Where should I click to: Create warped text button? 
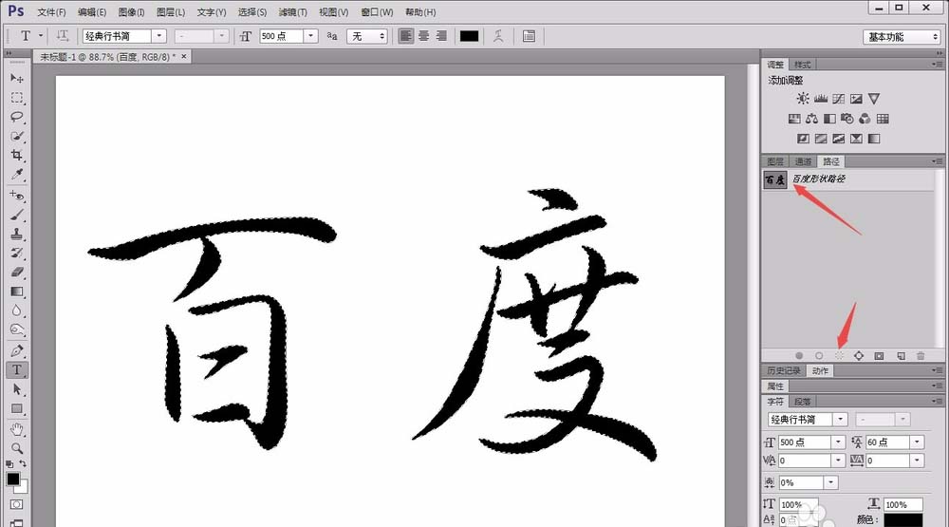pos(498,36)
